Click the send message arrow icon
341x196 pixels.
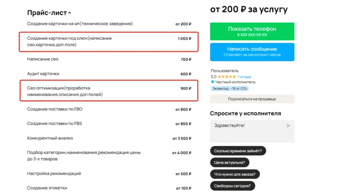click(x=288, y=125)
